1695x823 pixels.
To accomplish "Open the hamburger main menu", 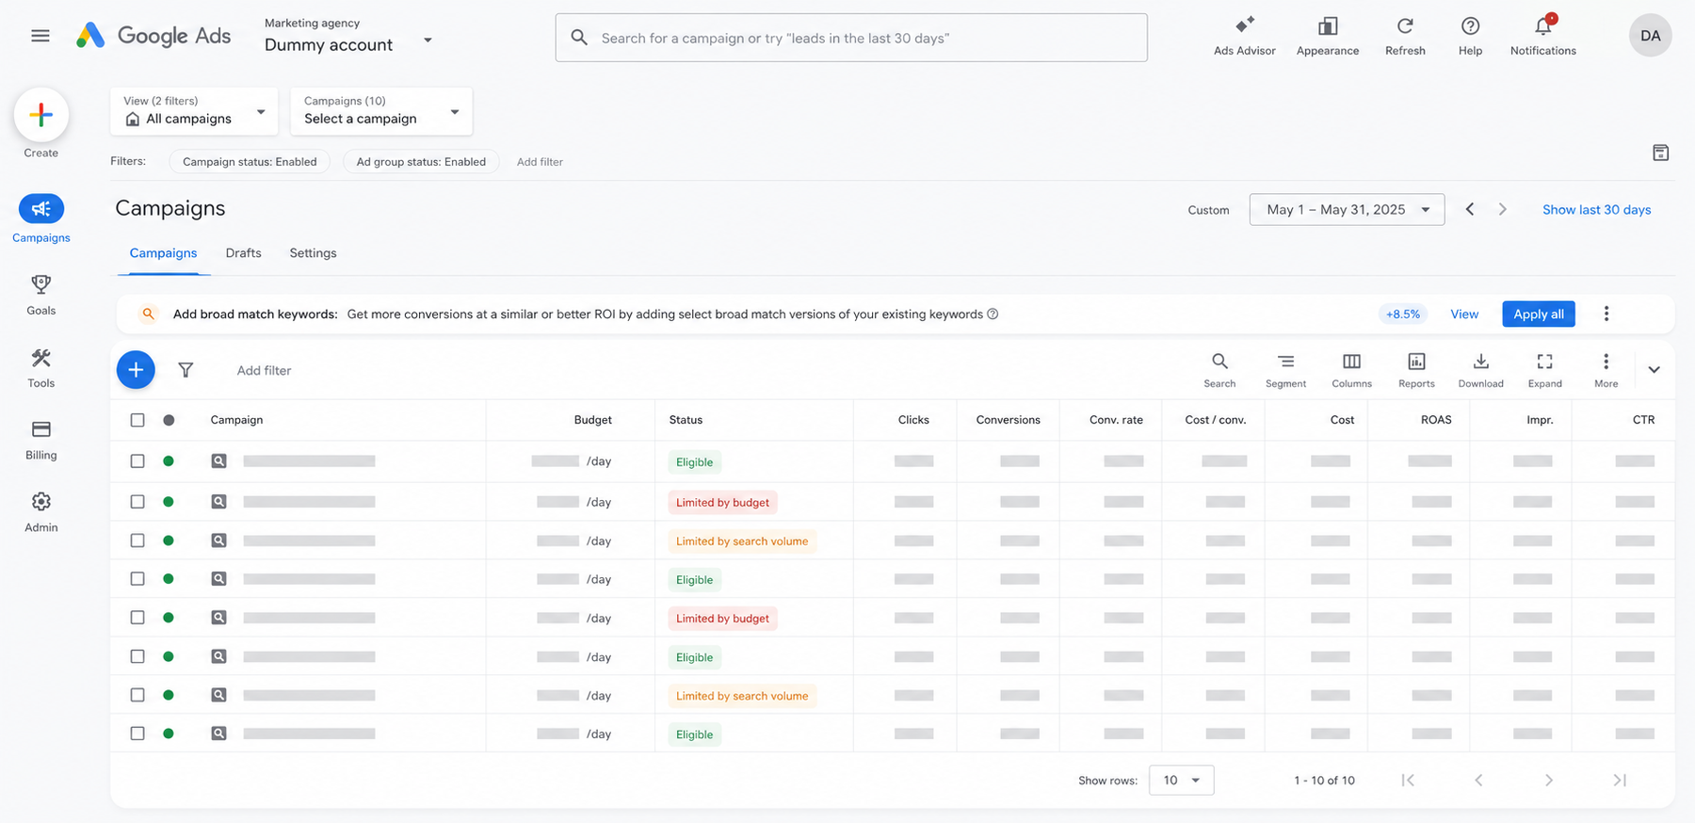I will pyautogui.click(x=40, y=36).
